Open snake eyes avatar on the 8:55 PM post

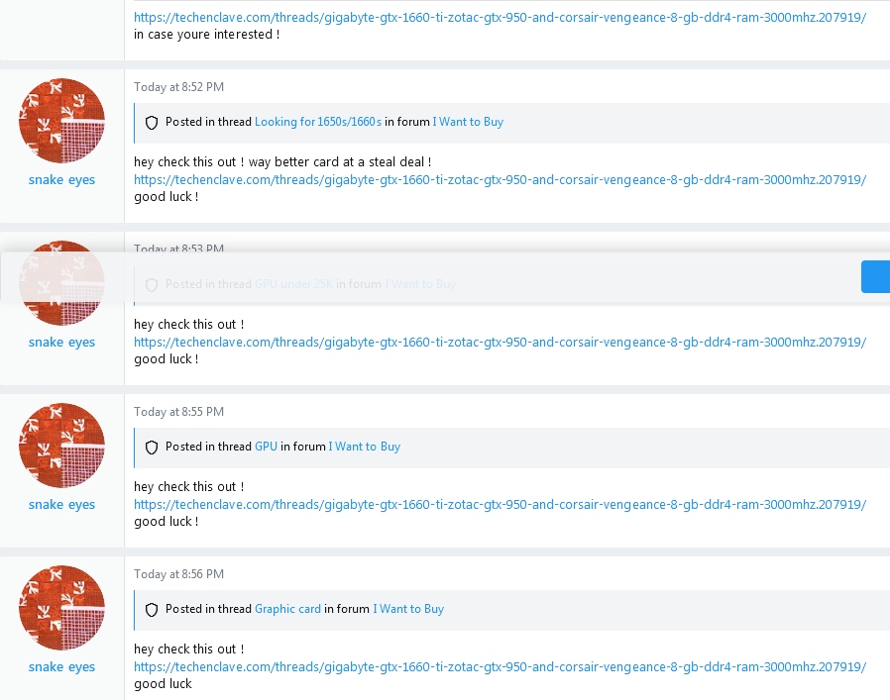[x=61, y=446]
